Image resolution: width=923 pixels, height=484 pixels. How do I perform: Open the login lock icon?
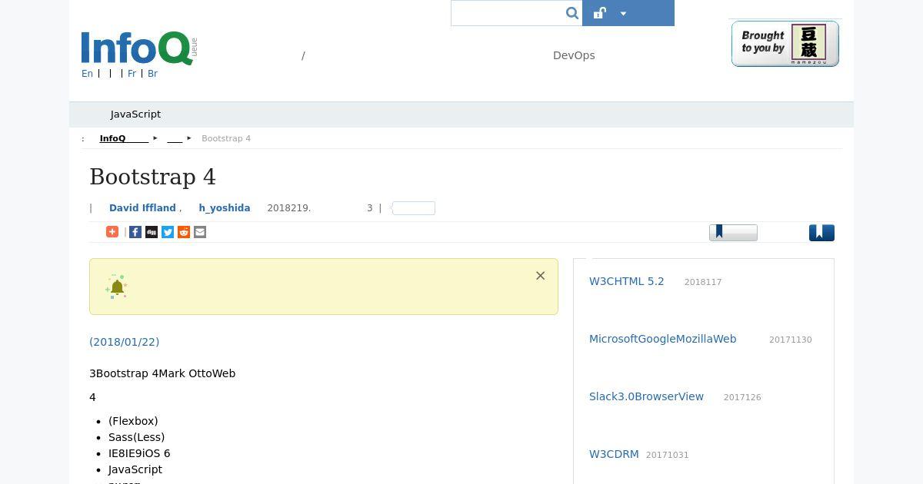600,13
